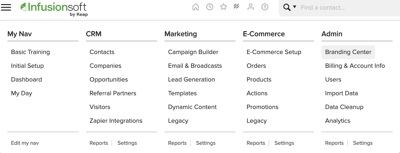Screen dimensions: 400x153
Task: Open Orders
Action: [x=256, y=66]
